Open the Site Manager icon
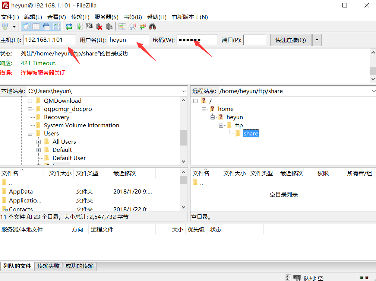376x281 pixels. 5,26
